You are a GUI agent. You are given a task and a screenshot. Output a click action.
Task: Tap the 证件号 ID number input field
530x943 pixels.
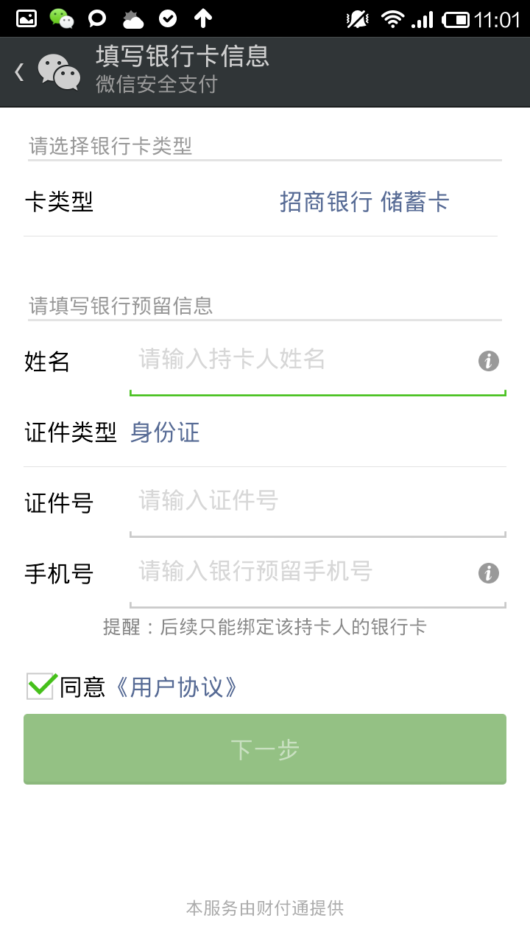[x=317, y=502]
